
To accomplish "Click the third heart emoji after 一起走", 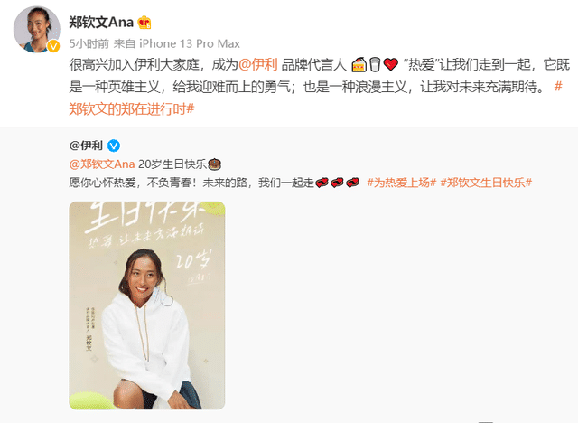I will [x=352, y=183].
